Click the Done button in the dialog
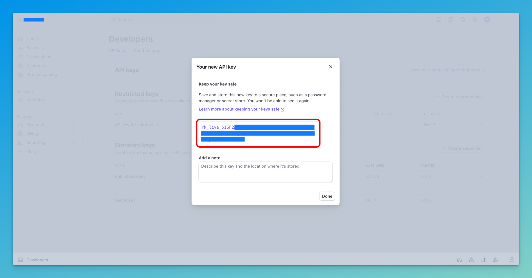 pos(327,196)
